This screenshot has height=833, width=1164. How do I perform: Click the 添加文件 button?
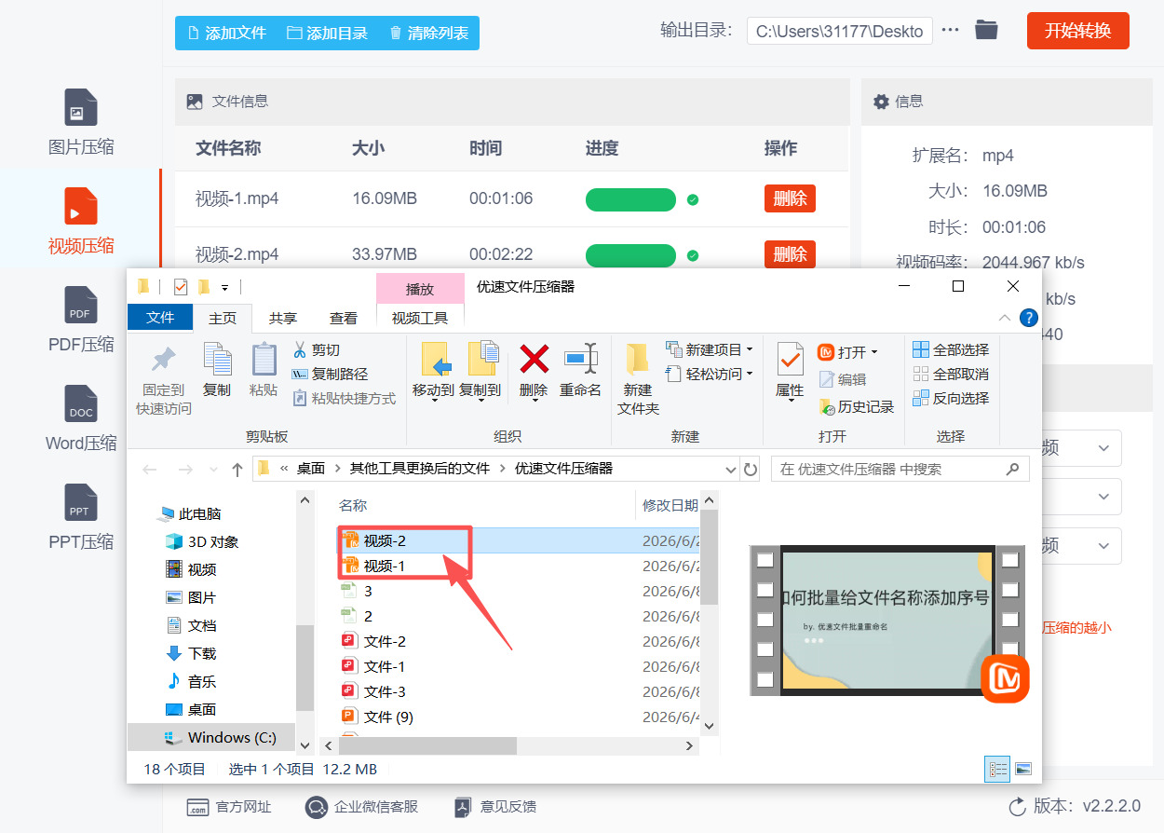226,33
